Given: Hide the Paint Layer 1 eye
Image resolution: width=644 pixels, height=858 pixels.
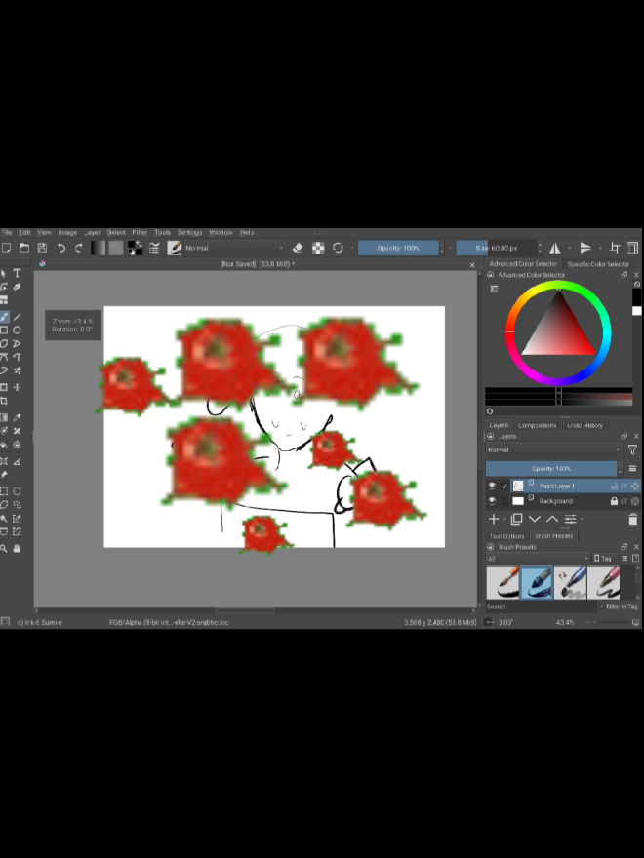Looking at the screenshot, I should pos(492,486).
